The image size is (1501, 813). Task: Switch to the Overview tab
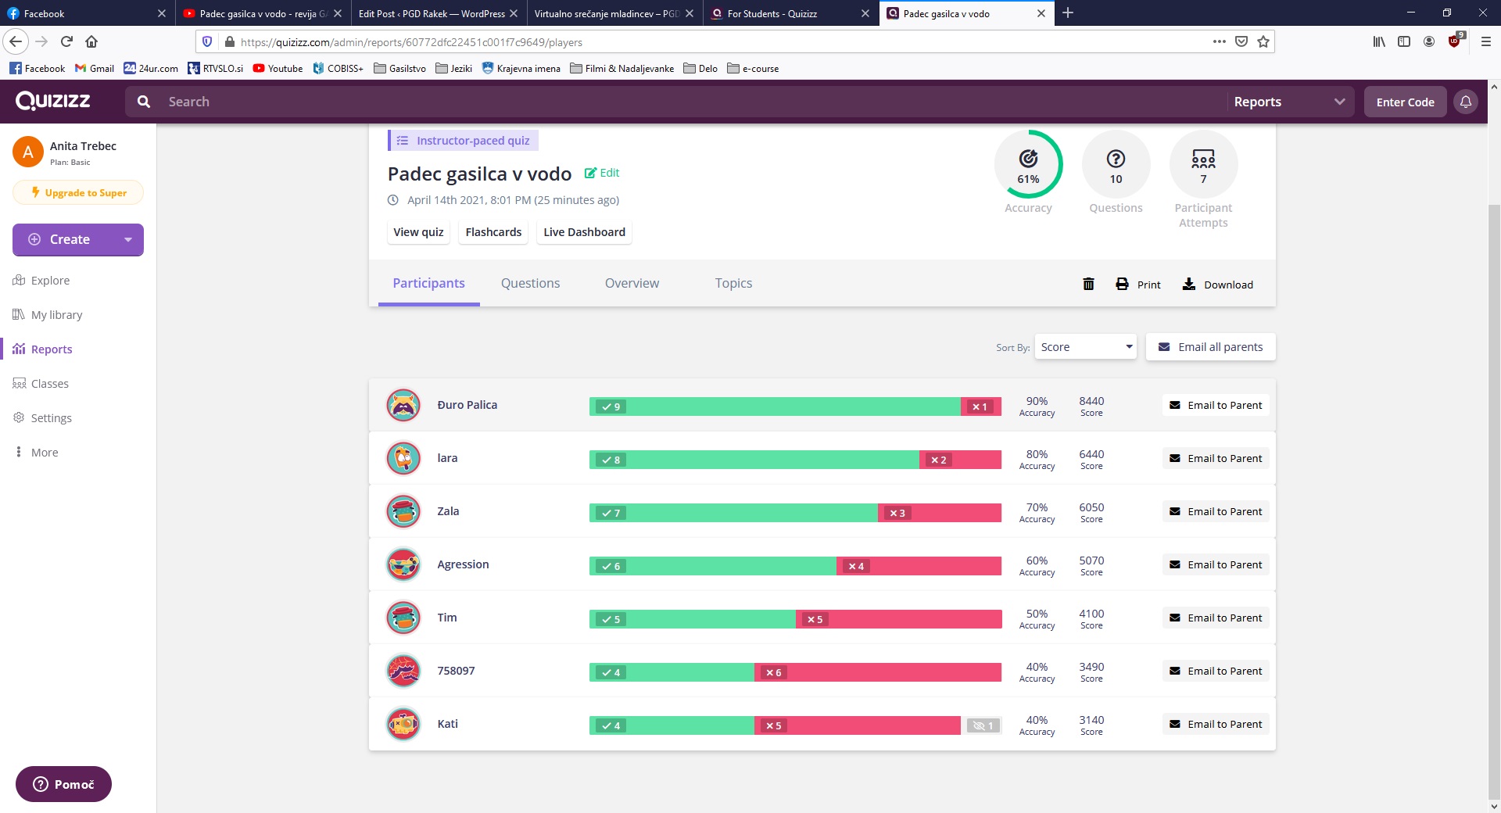tap(632, 283)
